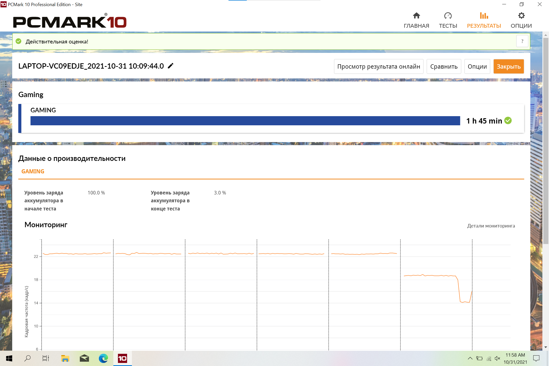Click View result online button
This screenshot has height=366, width=549.
tap(378, 66)
